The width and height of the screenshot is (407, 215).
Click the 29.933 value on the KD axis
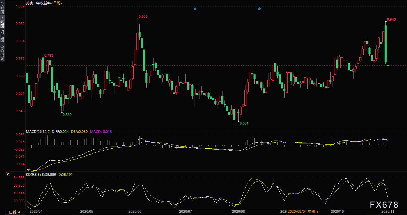[19, 201]
